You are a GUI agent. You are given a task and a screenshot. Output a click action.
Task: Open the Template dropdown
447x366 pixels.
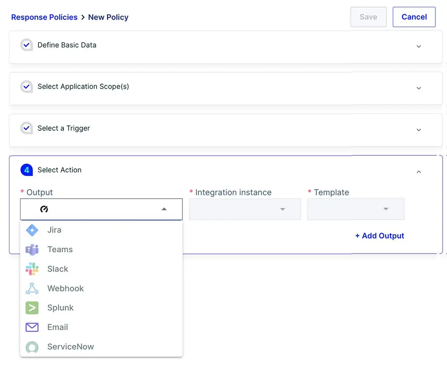click(x=355, y=209)
